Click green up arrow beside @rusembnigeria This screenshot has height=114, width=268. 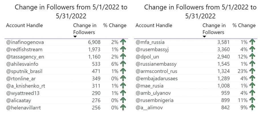[x=252, y=100]
